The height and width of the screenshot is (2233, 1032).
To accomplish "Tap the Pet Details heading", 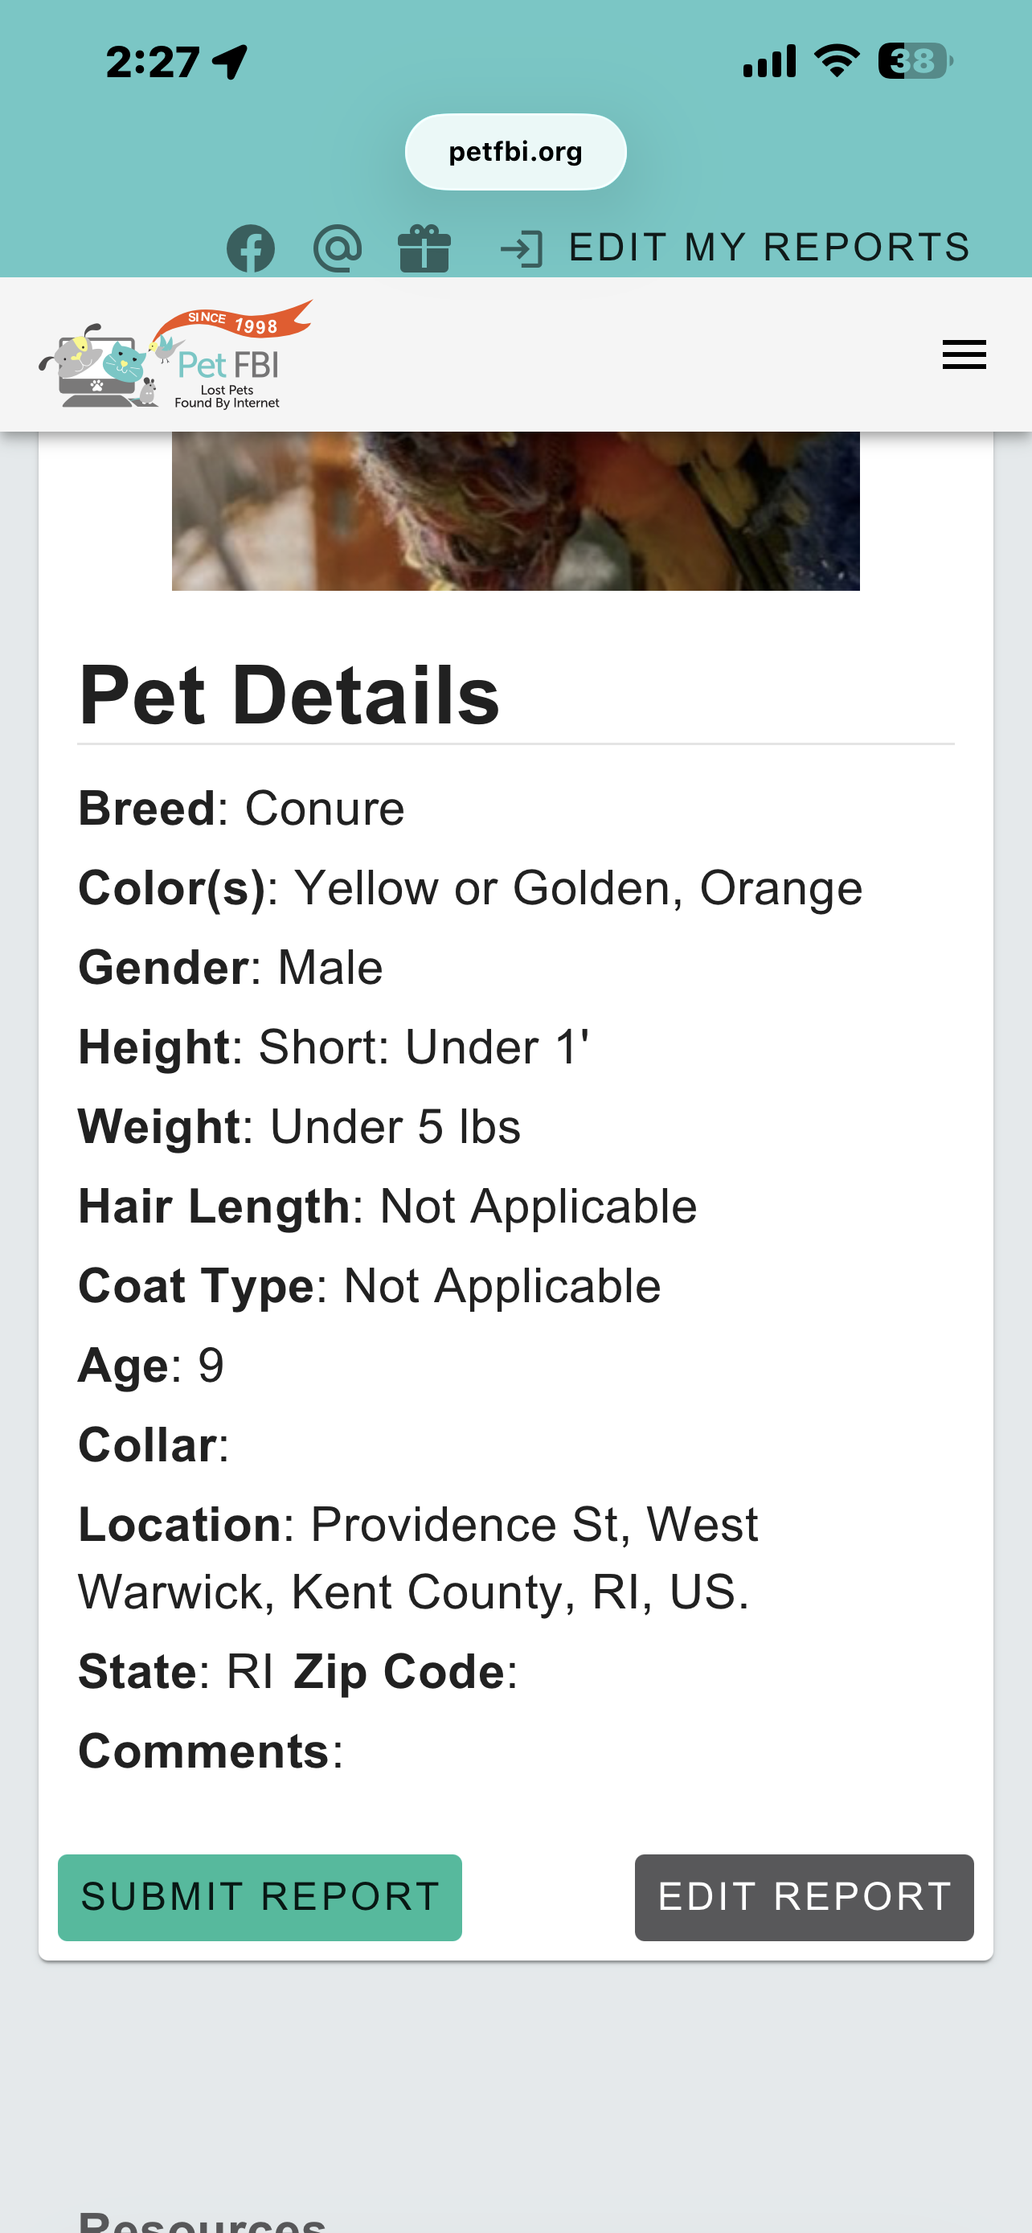I will (x=289, y=695).
